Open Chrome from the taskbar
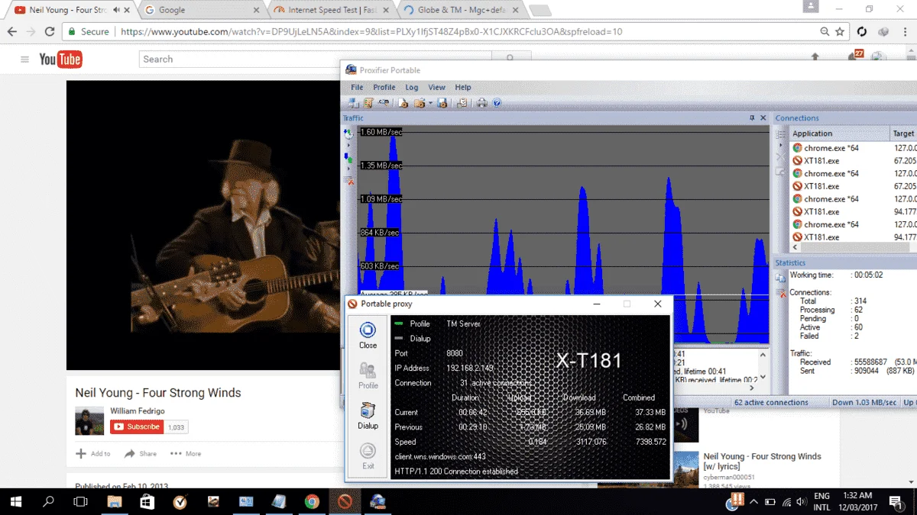Viewport: 917px width, 515px height. [x=312, y=501]
